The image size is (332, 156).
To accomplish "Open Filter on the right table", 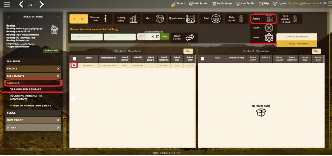I will click(316, 51).
